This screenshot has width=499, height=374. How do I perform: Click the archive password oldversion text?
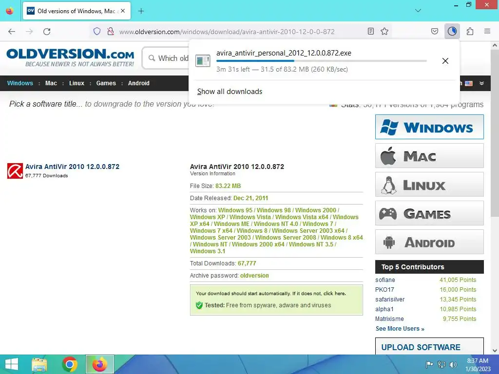click(254, 276)
